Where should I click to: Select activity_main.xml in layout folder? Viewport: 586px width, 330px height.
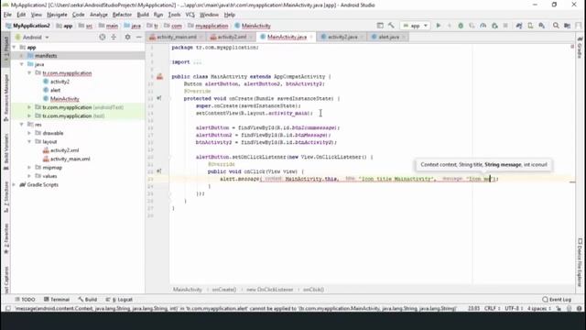(70, 159)
